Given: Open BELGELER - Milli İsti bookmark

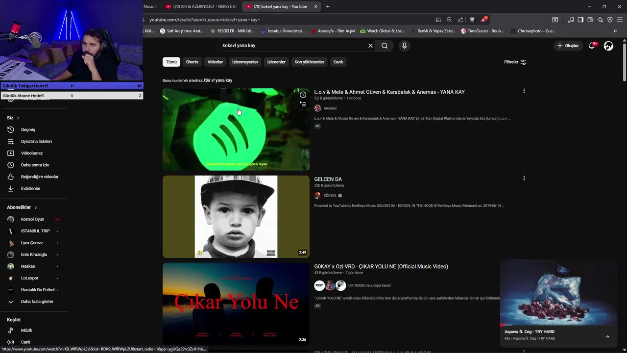Looking at the screenshot, I should pyautogui.click(x=232, y=31).
